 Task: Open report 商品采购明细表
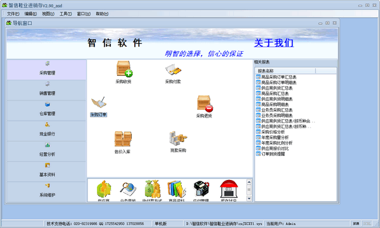point(272,105)
